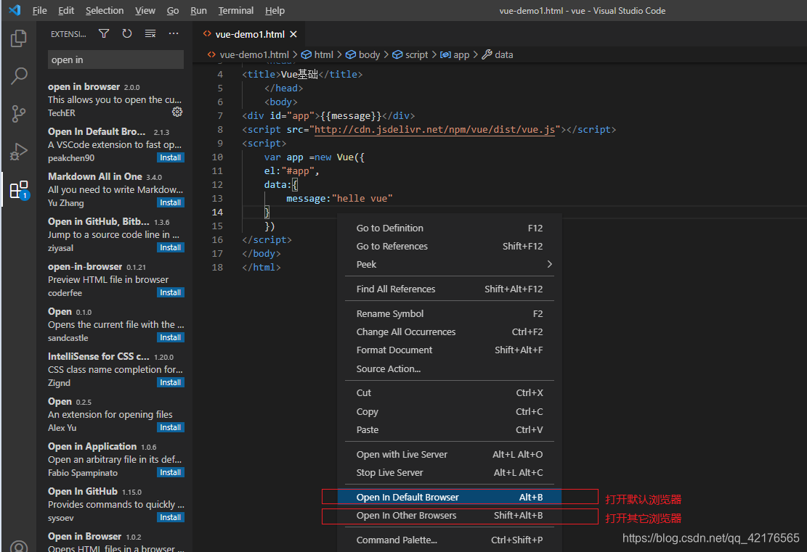
Task: Open the File menu
Action: pyautogui.click(x=40, y=10)
